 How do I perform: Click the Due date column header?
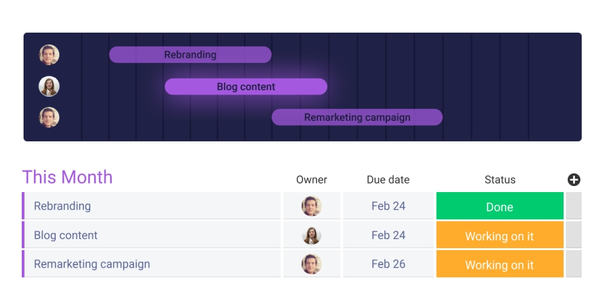pos(388,179)
